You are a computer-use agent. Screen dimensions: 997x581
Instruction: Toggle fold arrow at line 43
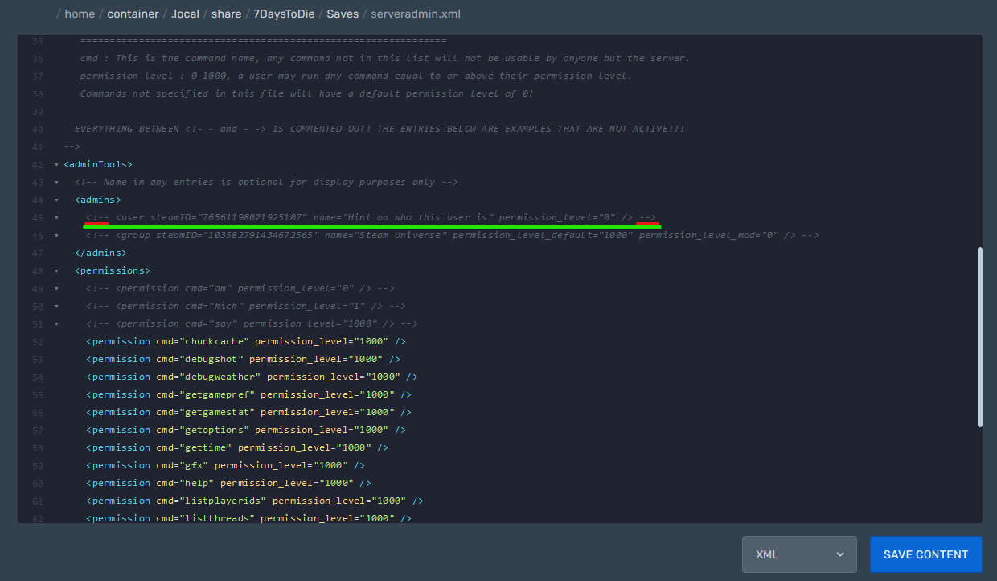(x=55, y=183)
